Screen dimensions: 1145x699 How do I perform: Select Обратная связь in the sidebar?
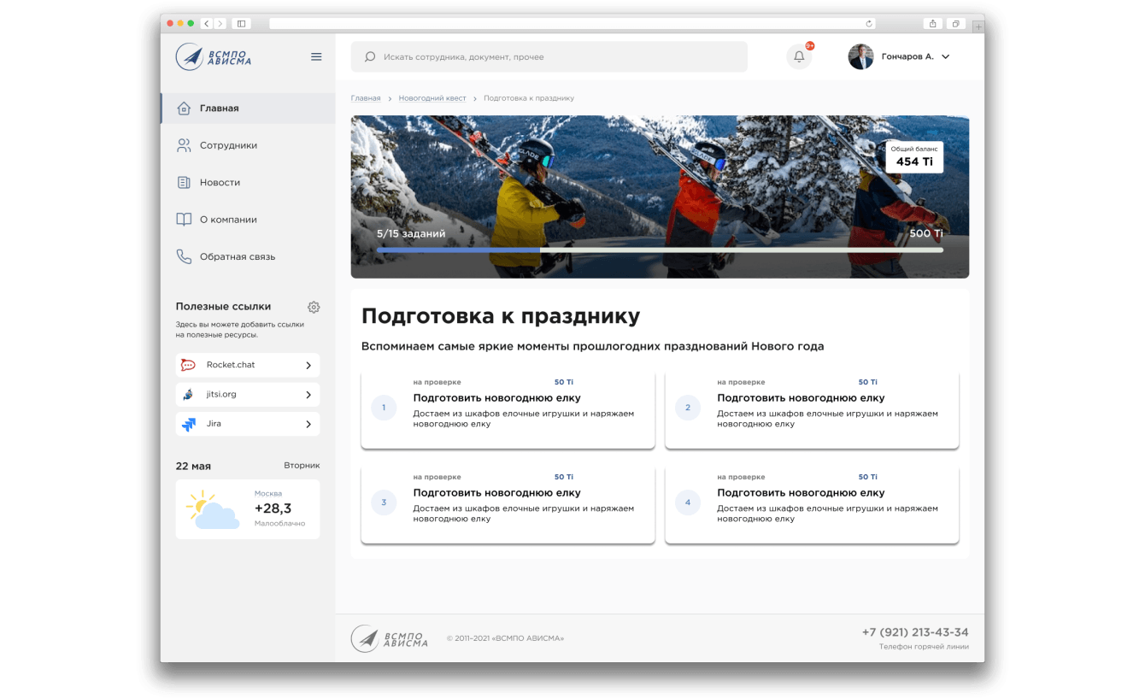coord(248,256)
